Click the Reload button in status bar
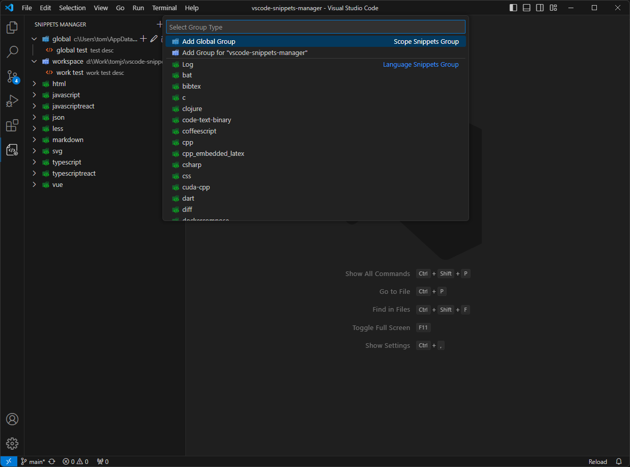630x467 pixels. 597,462
